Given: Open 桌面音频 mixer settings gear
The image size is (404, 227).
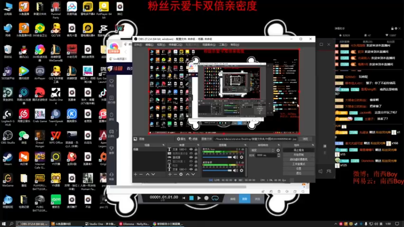Looking at the screenshot, I should click(241, 171).
